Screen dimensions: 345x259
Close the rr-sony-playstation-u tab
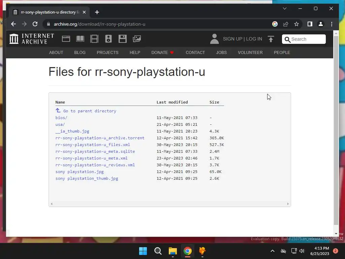(84, 12)
